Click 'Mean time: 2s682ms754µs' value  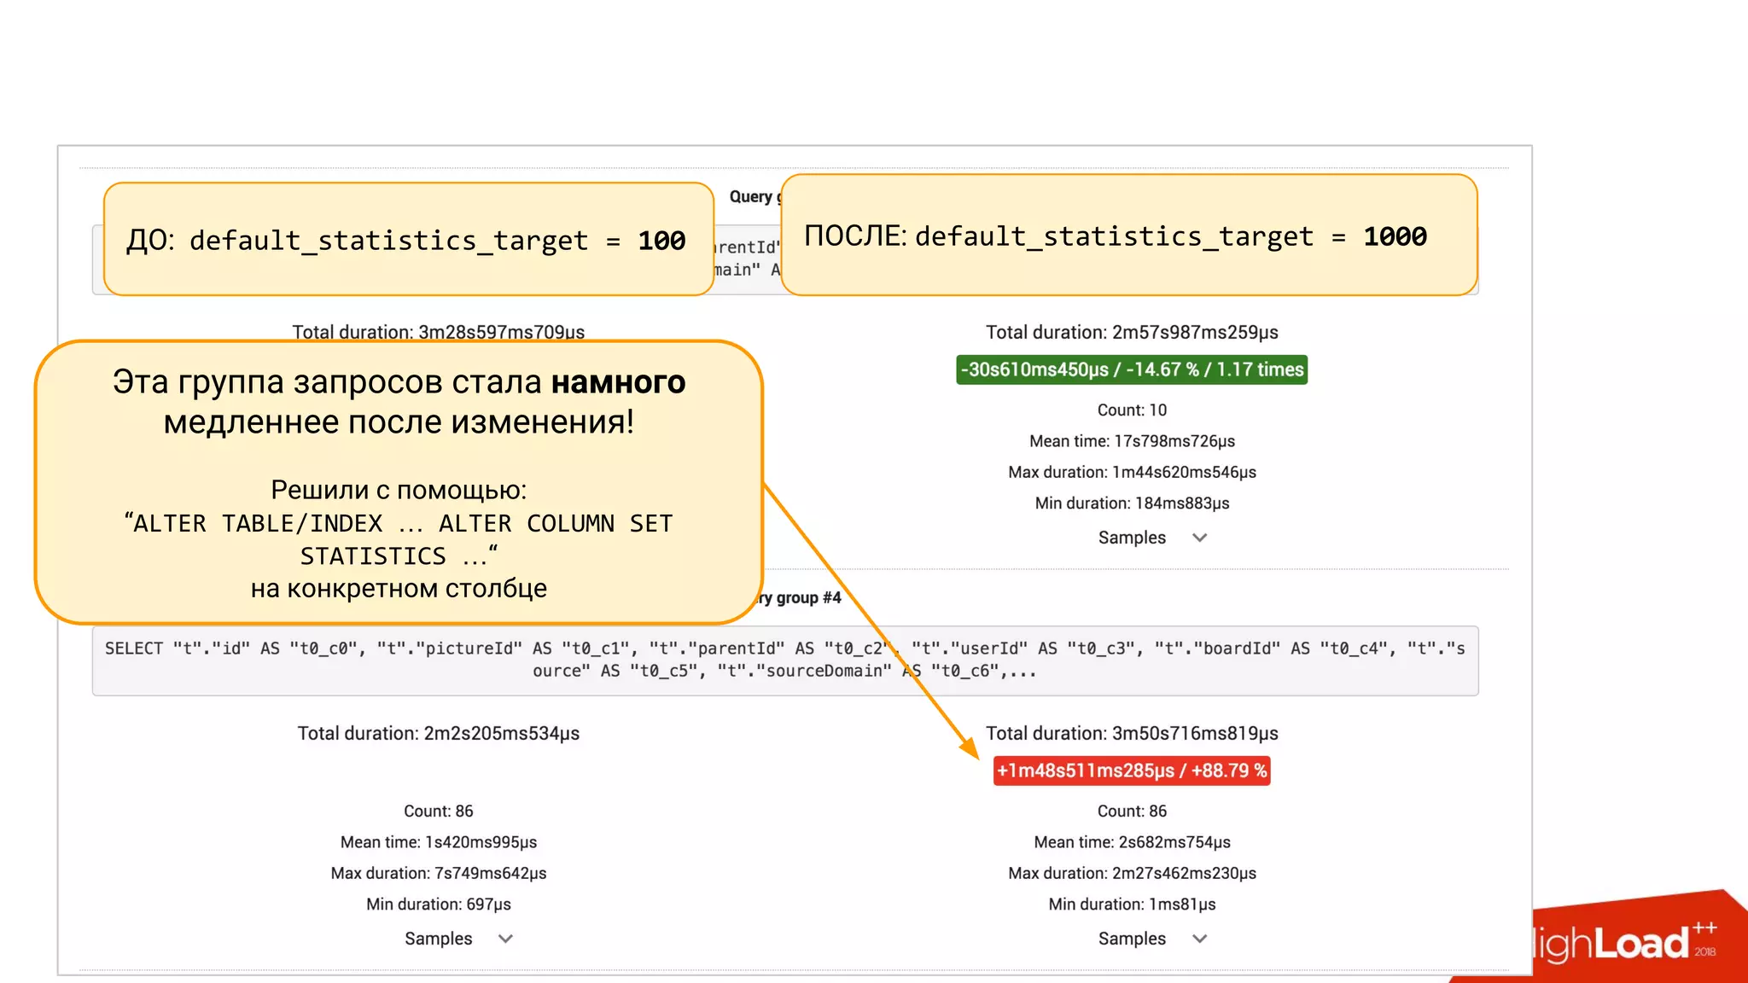[x=1132, y=842]
